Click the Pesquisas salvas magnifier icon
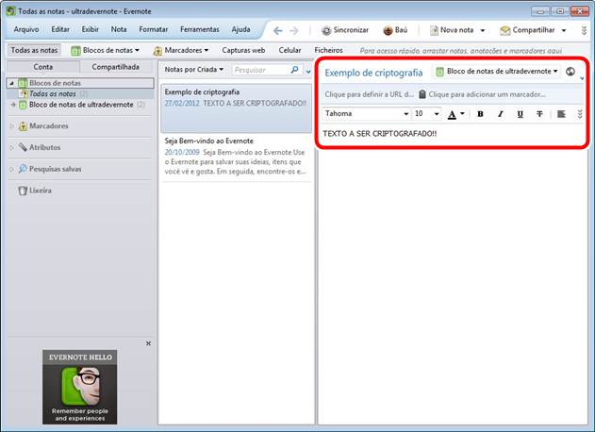 point(23,169)
